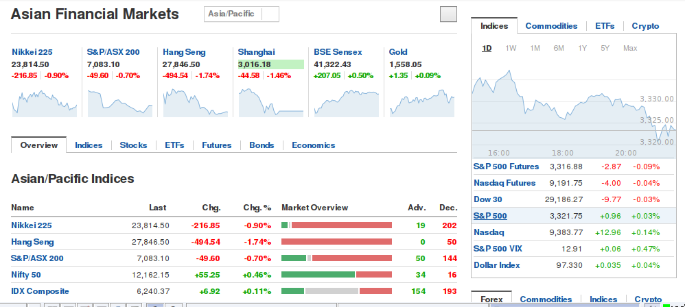
Task: Click the Hang Seng mini sparkline chart
Action: point(196,103)
